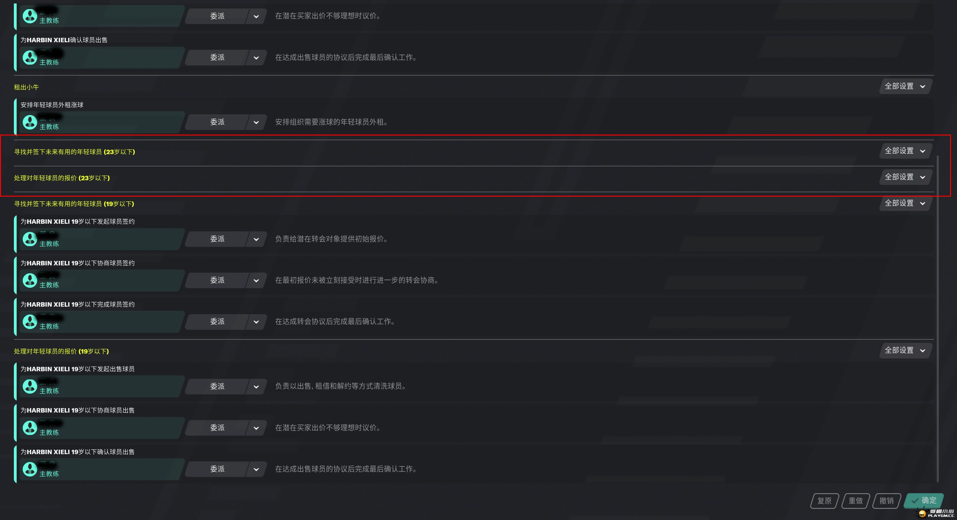Viewport: 957px width, 520px height.
Task: Click staff avatar icon under 为HARBIN XIELI确认球员出售
Action: (30, 57)
